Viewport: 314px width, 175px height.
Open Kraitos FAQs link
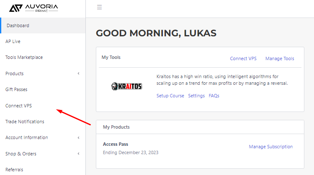214,96
